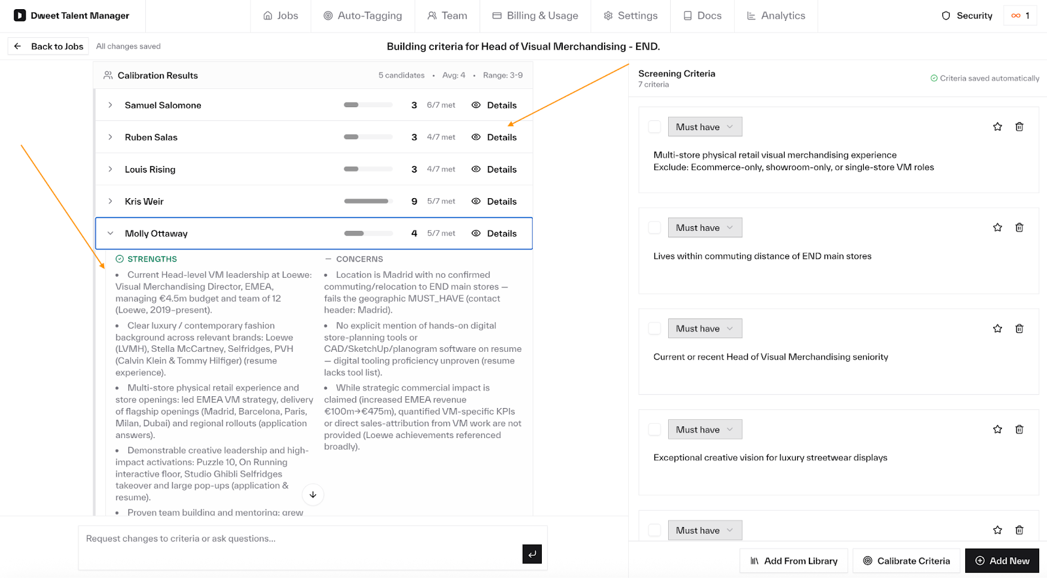Star the Head of Visual Merchandising seniority criterion
1047x578 pixels.
coord(997,329)
